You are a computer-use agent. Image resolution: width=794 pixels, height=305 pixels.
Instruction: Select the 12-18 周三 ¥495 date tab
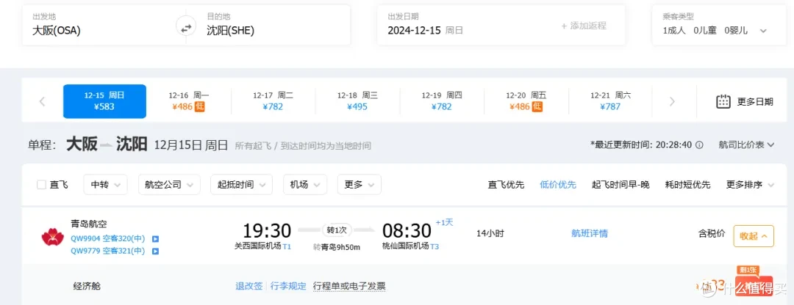pyautogui.click(x=357, y=101)
